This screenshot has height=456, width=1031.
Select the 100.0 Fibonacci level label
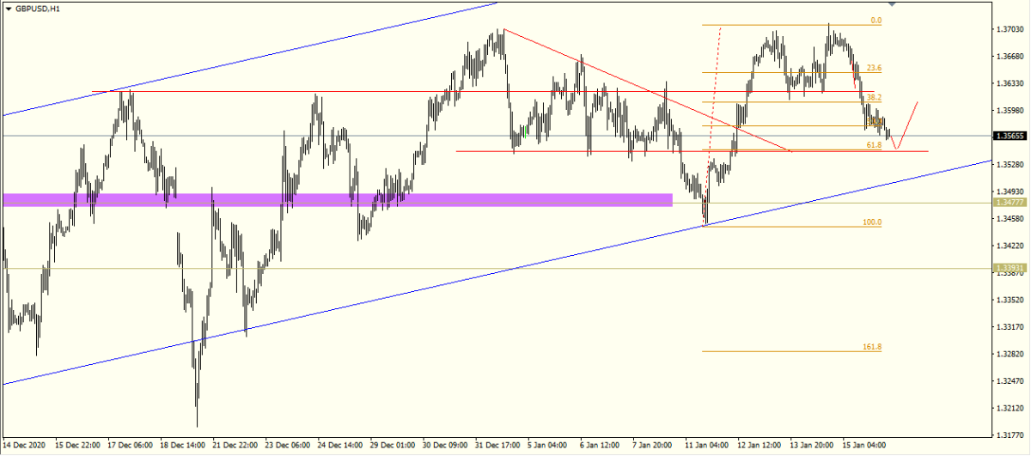[872, 222]
